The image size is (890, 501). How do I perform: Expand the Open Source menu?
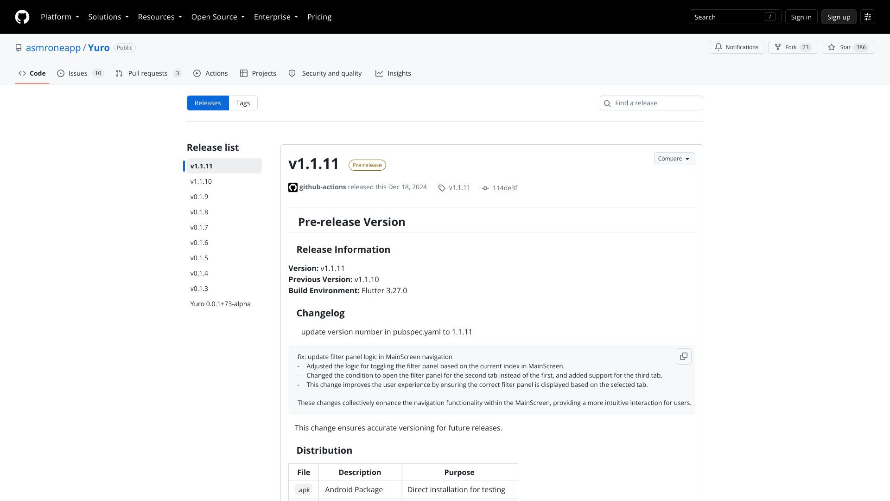click(218, 17)
